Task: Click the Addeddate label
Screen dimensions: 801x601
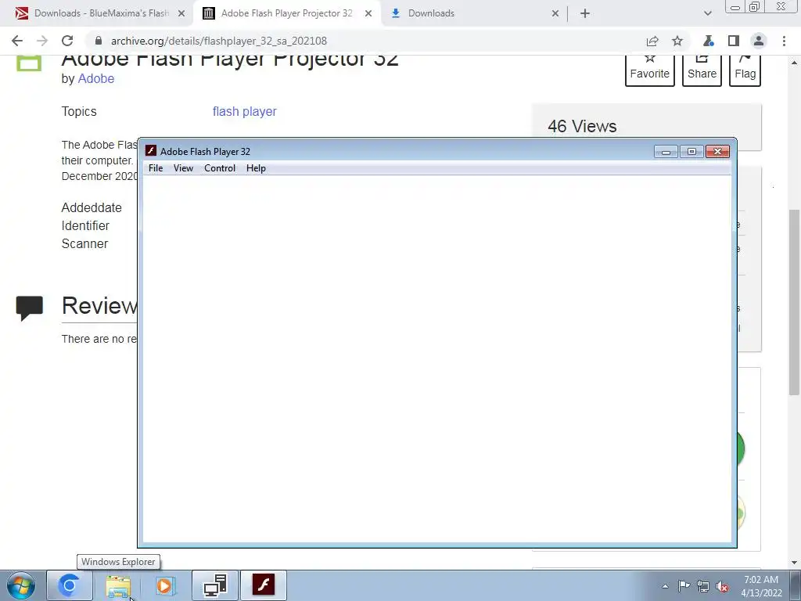Action: 92,207
